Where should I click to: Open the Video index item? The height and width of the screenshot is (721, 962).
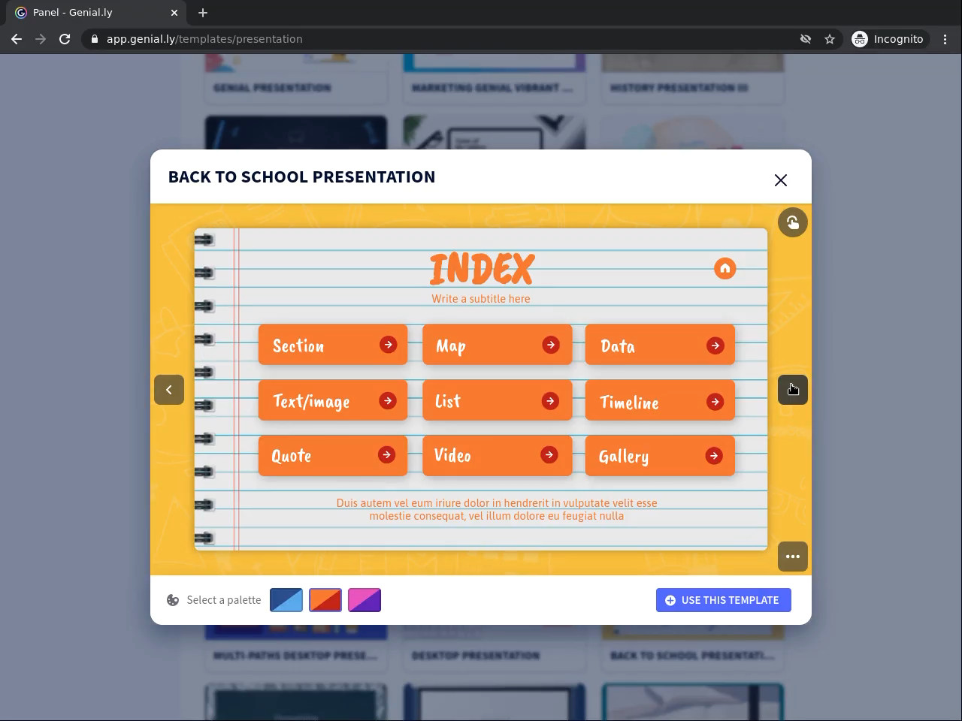tap(497, 456)
